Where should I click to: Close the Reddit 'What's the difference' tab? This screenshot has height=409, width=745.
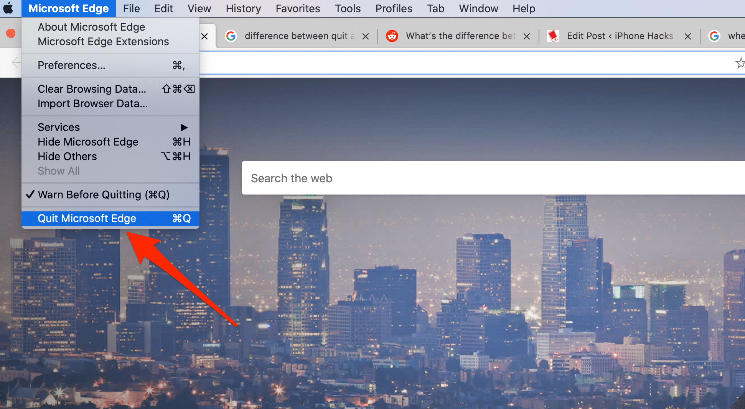click(x=527, y=36)
